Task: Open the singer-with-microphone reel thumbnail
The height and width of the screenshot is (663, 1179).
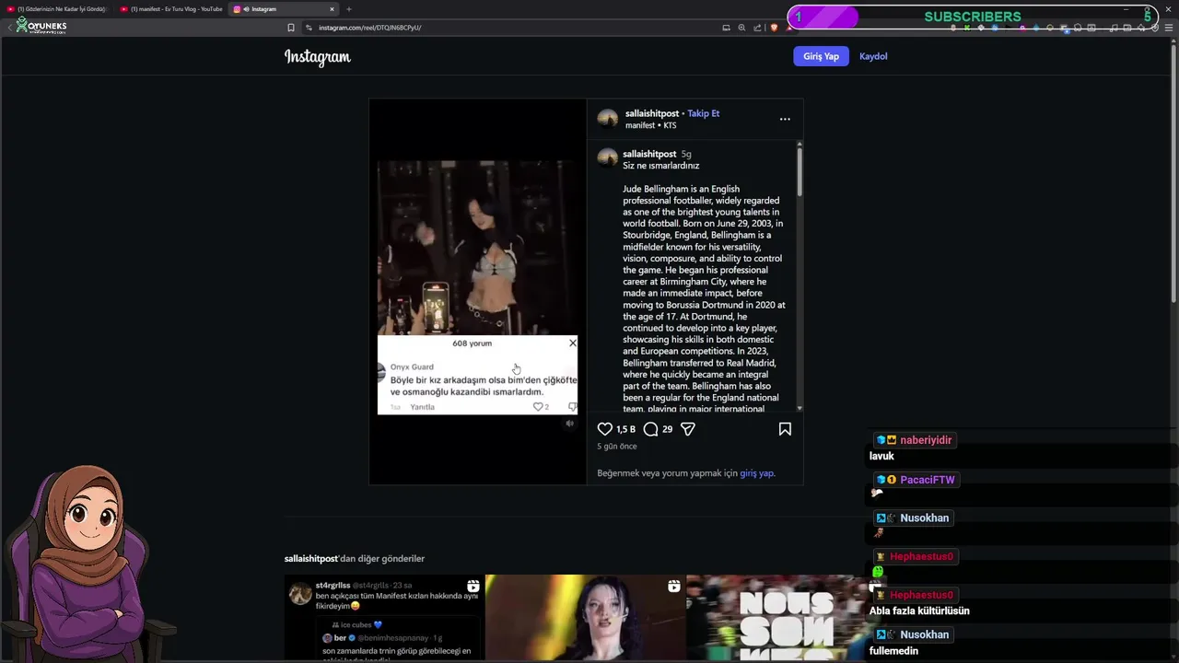Action: [x=584, y=617]
